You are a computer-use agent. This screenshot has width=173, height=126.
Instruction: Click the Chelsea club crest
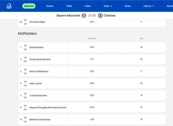point(100,16)
